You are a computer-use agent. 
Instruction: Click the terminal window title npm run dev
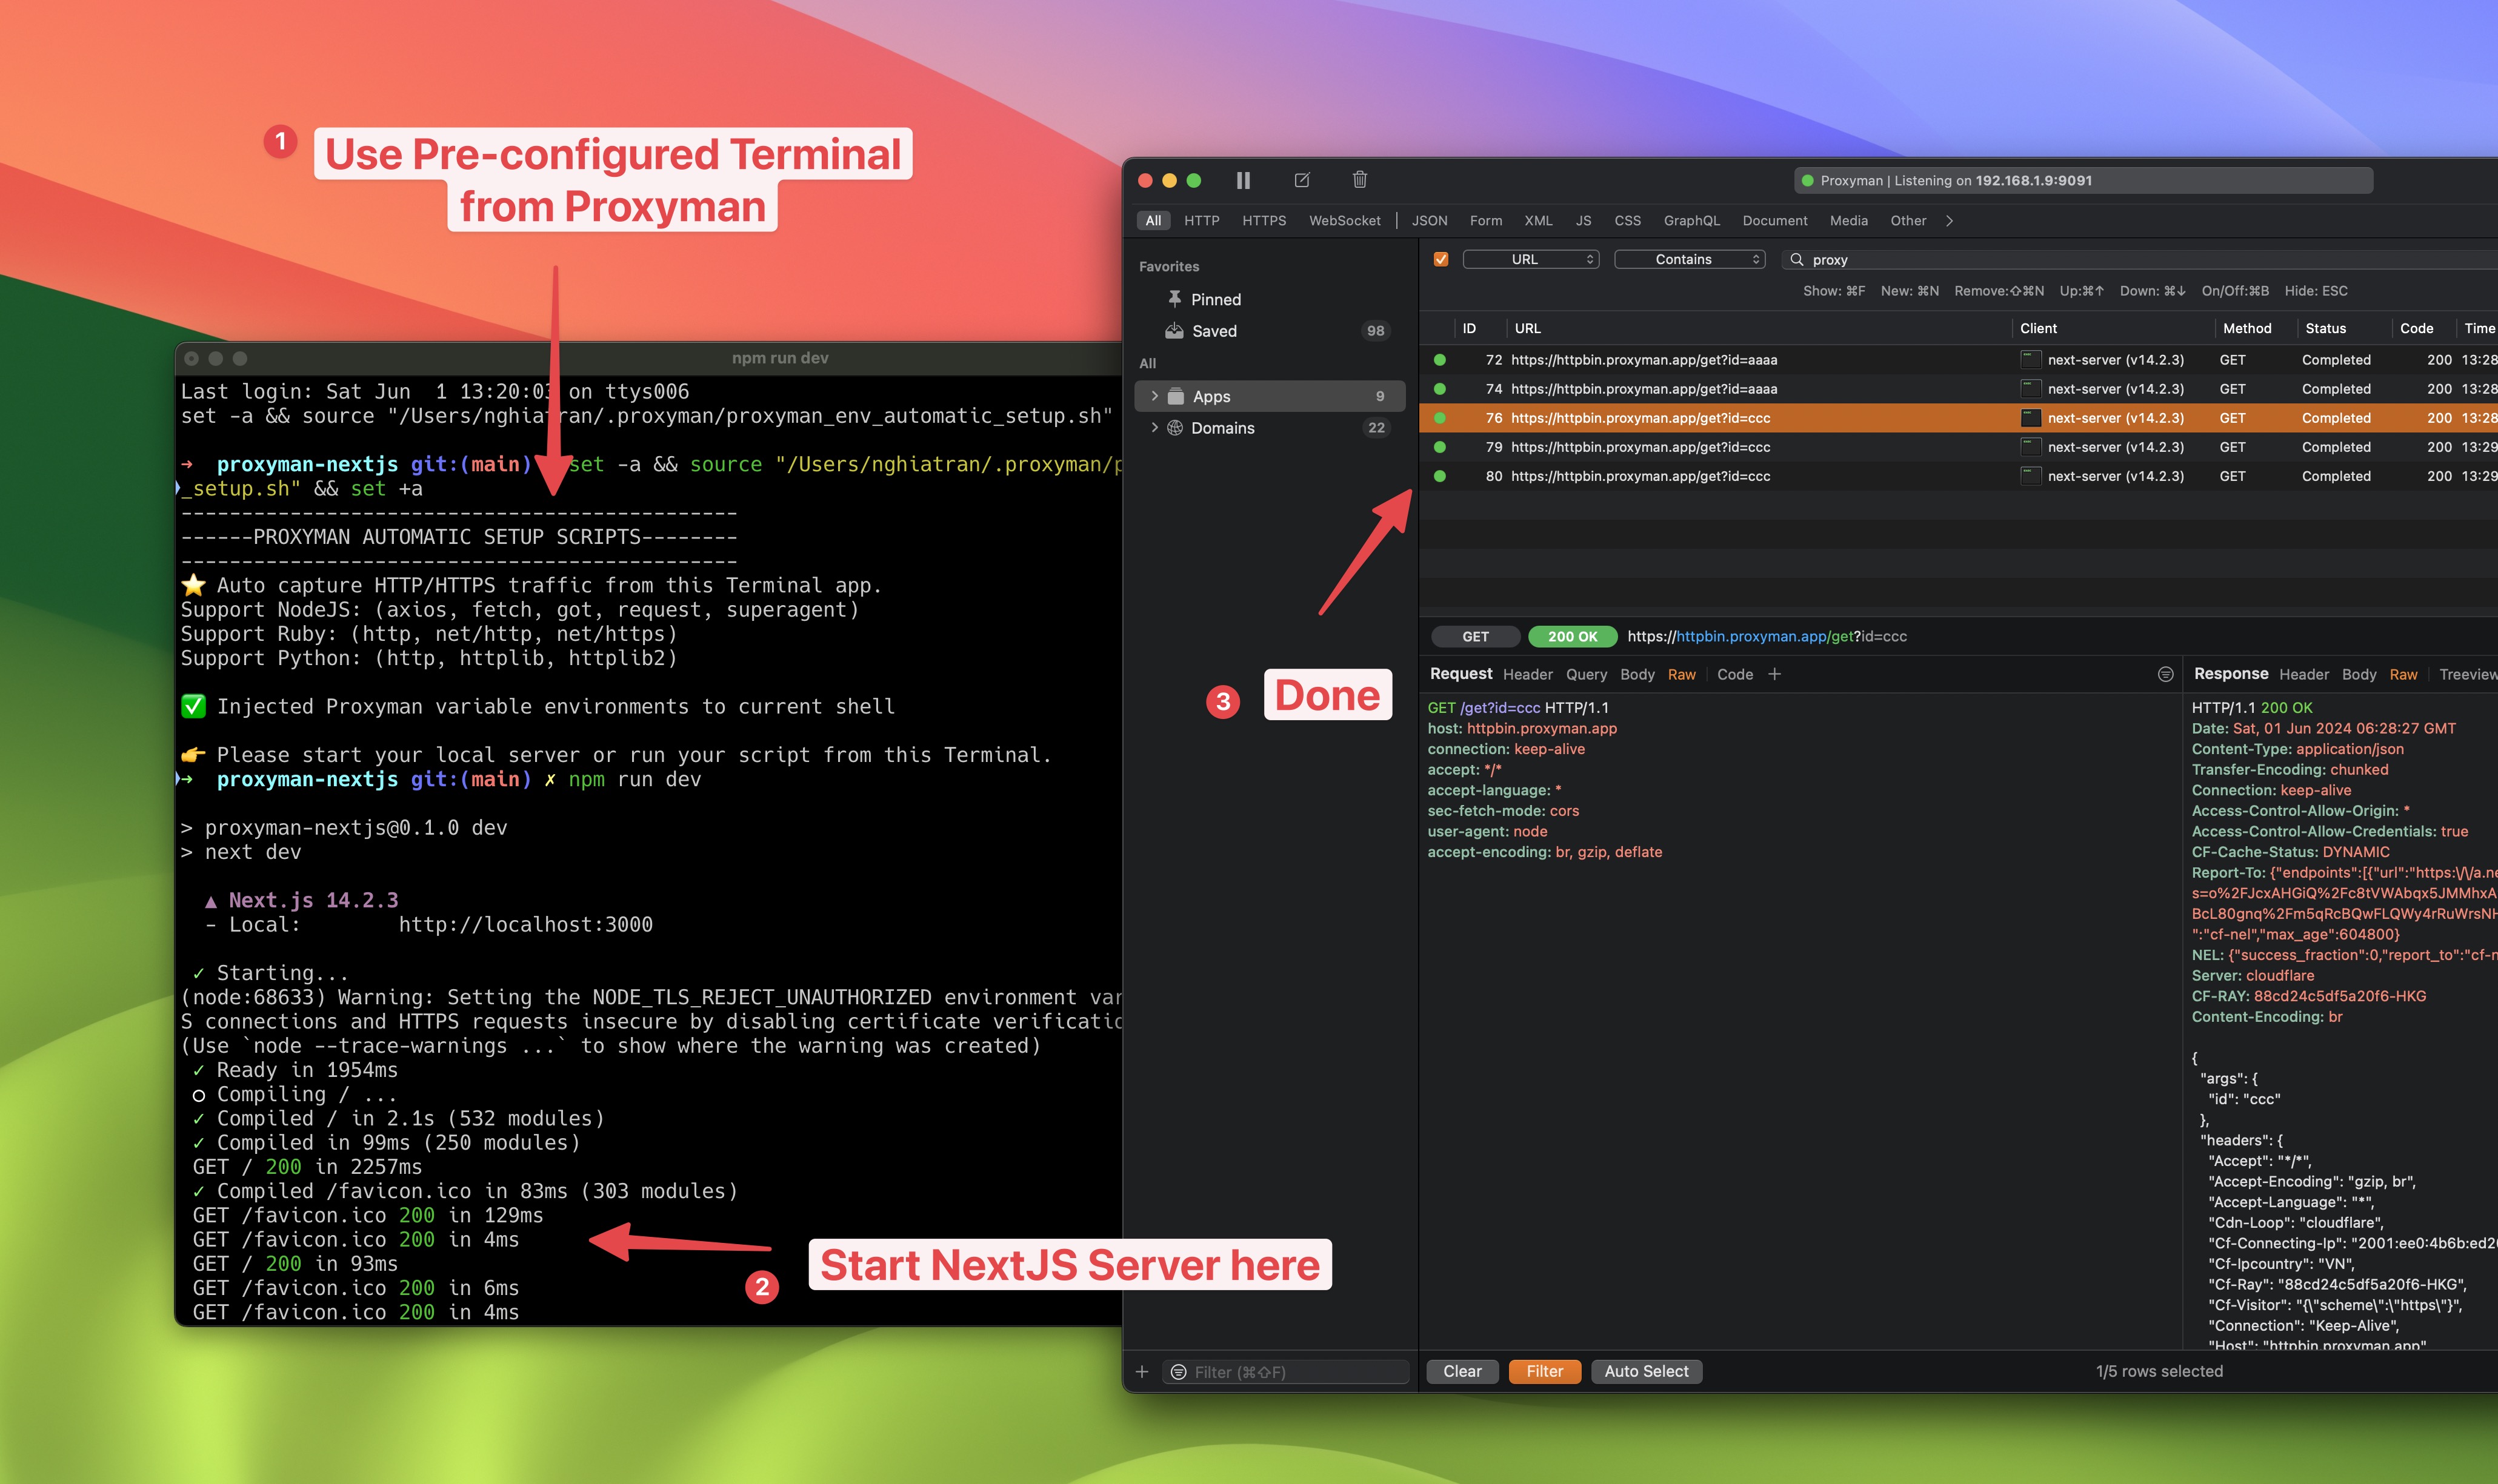779,358
